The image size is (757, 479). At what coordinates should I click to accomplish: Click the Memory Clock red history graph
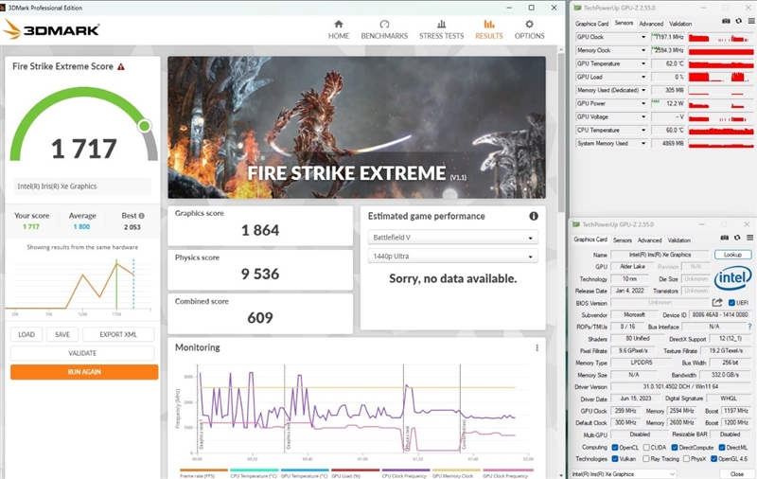721,50
